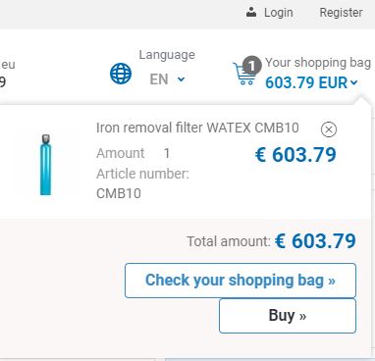Click the chevron next to EN
Screen dimensions: 375x361
coord(181,79)
